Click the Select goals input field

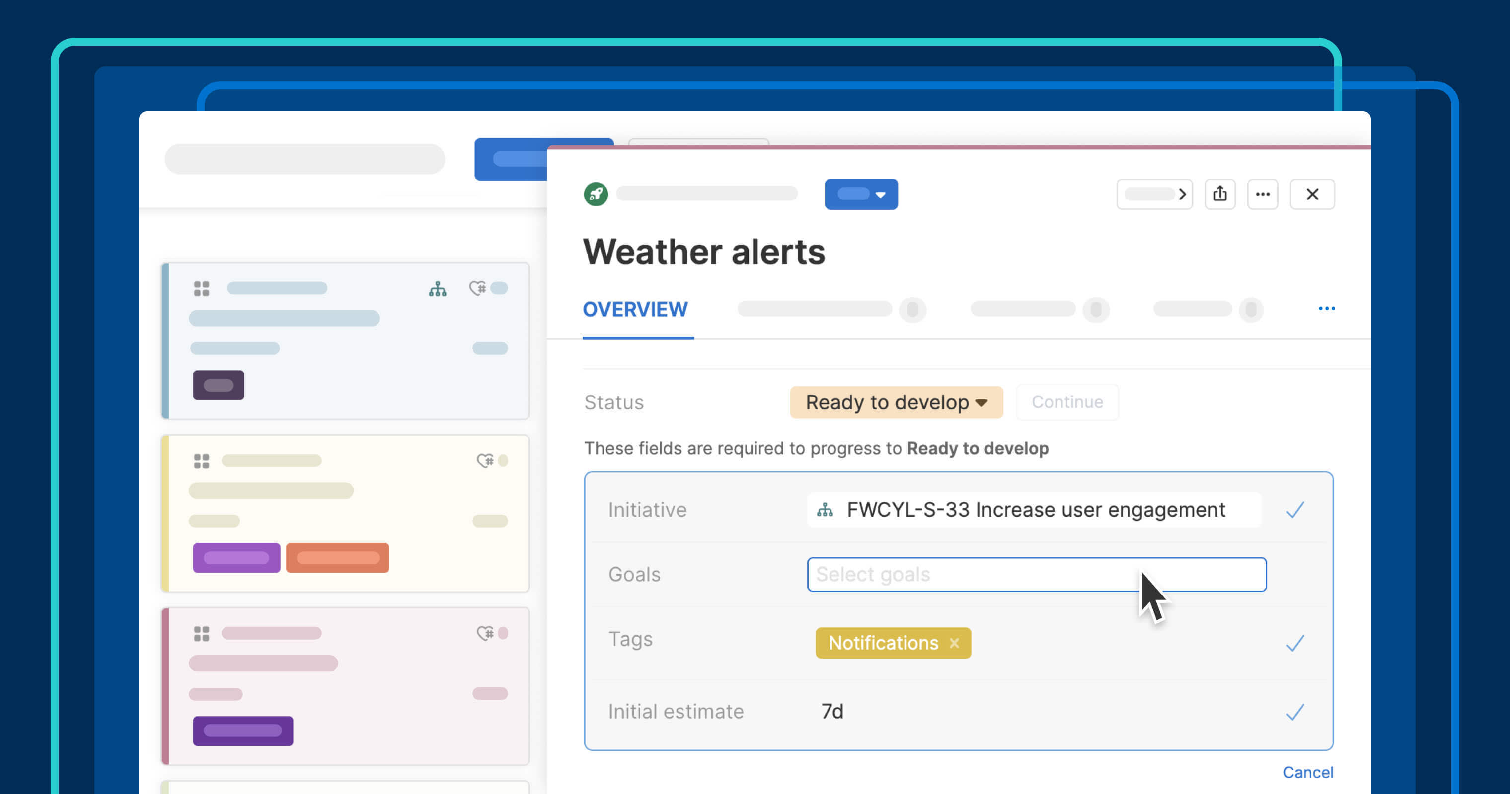(x=1036, y=575)
